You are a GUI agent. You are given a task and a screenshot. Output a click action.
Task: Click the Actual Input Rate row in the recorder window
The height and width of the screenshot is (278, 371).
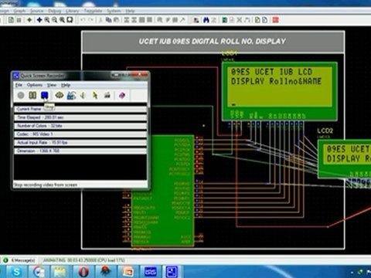coord(80,142)
